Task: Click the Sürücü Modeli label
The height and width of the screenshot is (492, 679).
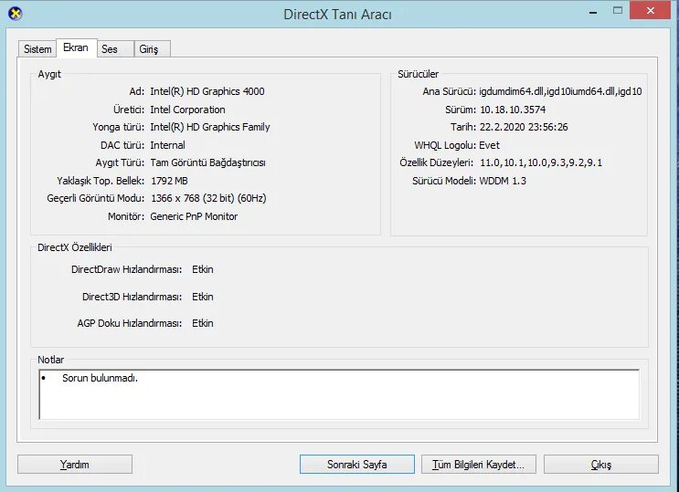Action: tap(444, 181)
